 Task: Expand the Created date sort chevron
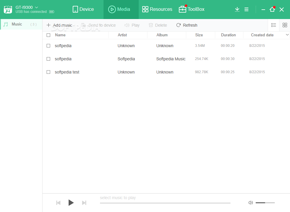[287, 35]
